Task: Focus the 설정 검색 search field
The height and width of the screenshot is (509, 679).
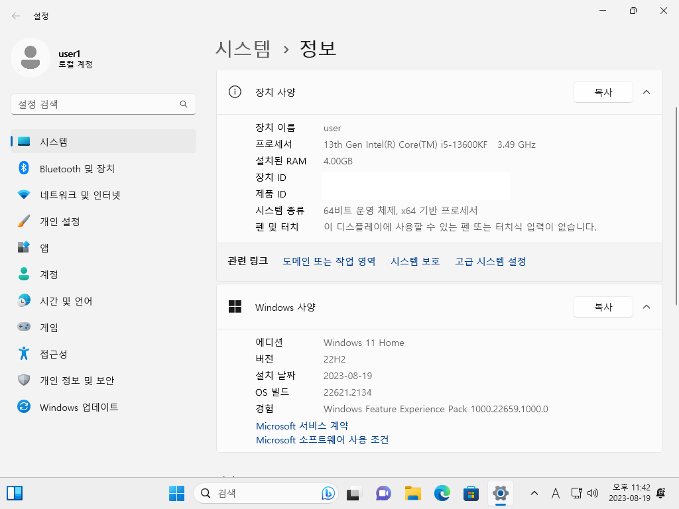Action: coord(103,104)
